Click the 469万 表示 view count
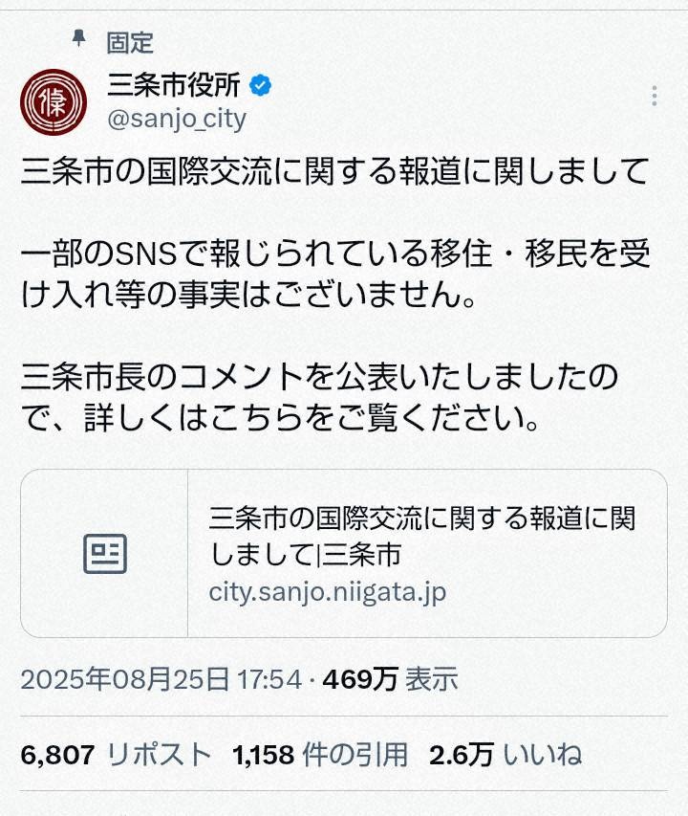 (x=390, y=679)
